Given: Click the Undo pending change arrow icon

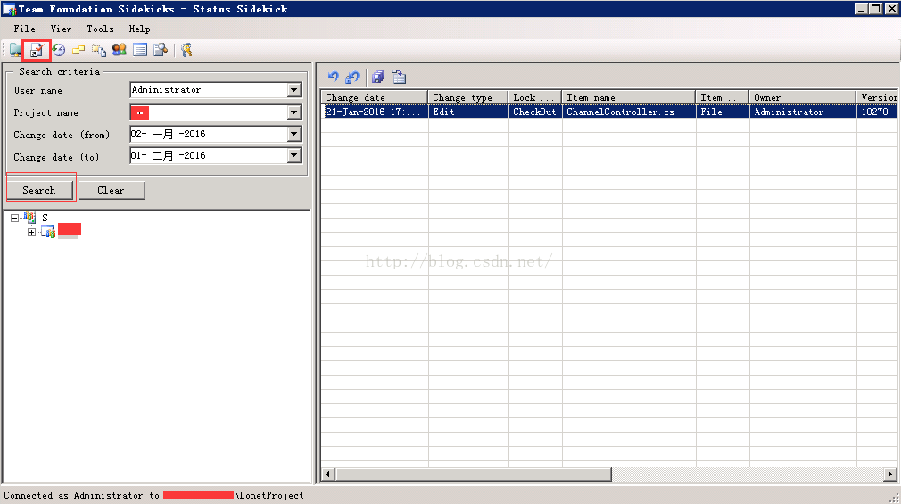Looking at the screenshot, I should [334, 77].
